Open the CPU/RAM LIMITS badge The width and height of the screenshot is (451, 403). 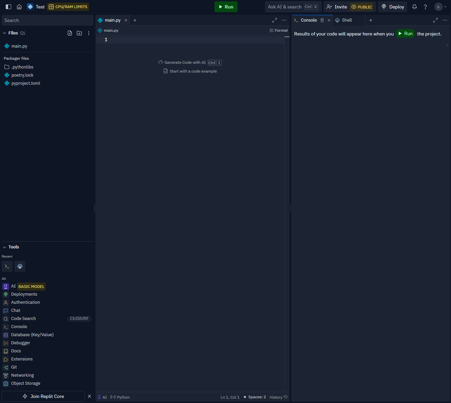(x=68, y=7)
